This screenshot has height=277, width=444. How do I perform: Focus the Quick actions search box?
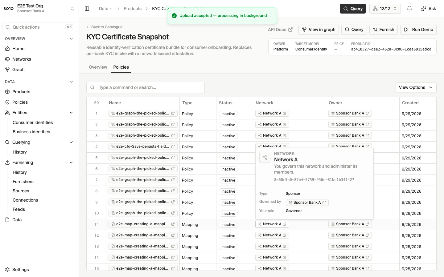click(x=39, y=27)
